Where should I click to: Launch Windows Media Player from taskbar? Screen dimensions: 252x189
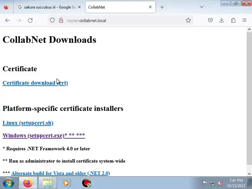(67, 183)
